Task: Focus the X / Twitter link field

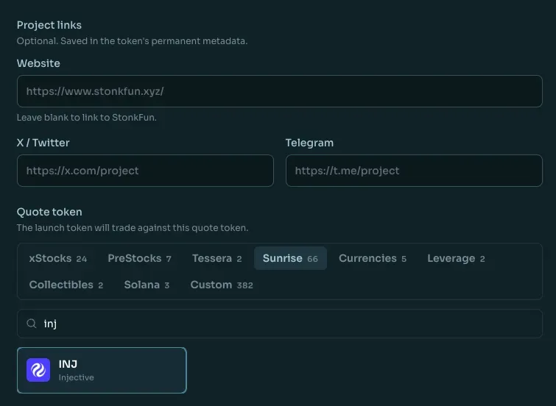Action: pos(145,171)
